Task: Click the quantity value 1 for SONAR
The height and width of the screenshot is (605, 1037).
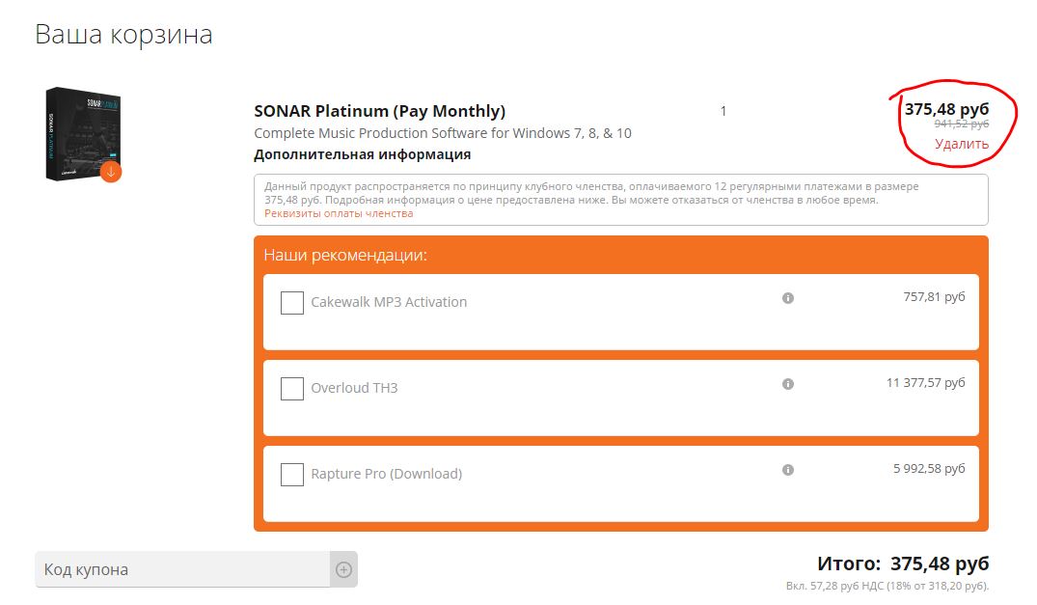Action: tap(723, 111)
